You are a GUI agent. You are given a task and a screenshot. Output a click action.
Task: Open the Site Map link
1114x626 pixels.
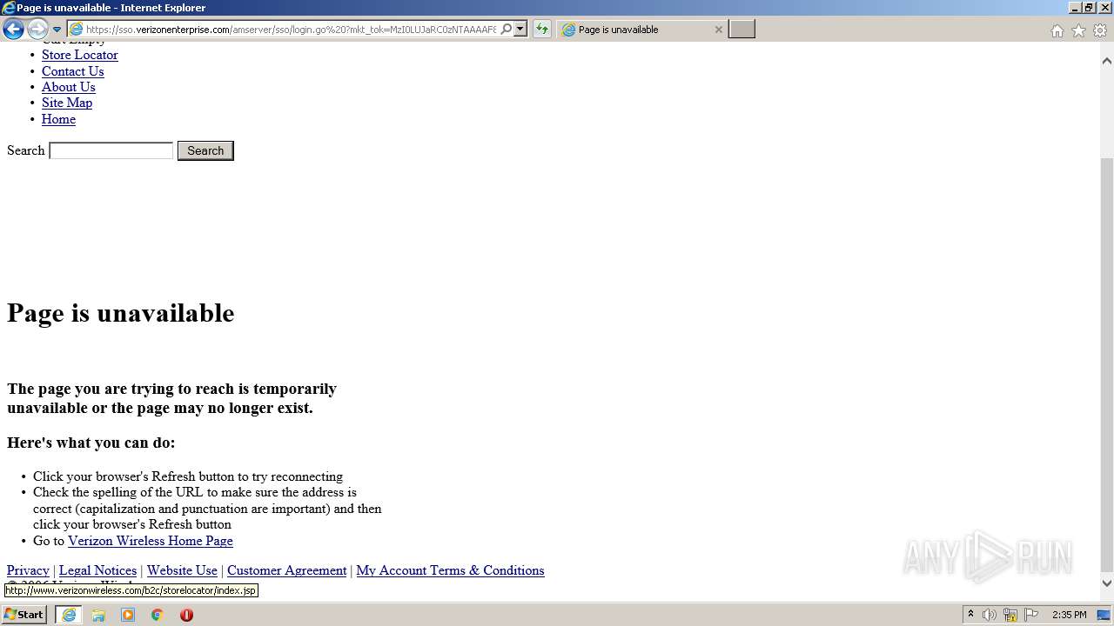[66, 103]
